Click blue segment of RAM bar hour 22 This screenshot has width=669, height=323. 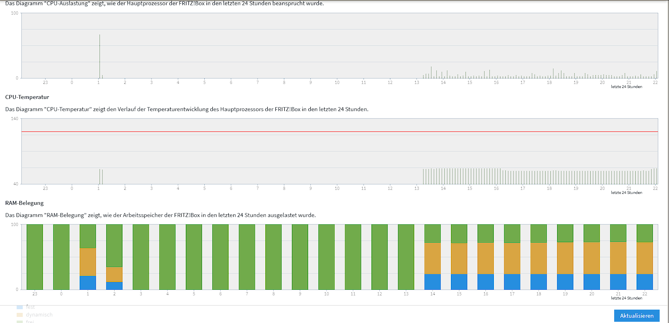645,282
